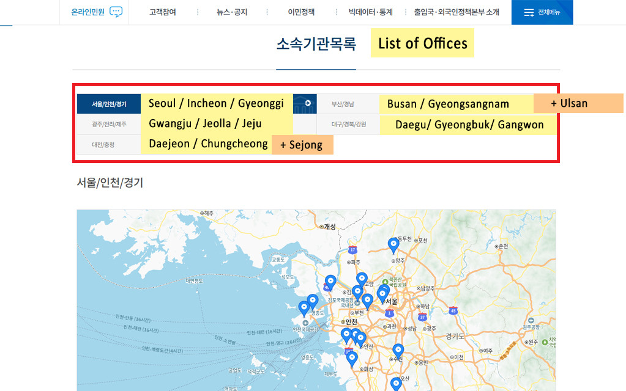626x391 pixels.
Task: Select the 대전/충청 region tab
Action: (x=103, y=145)
